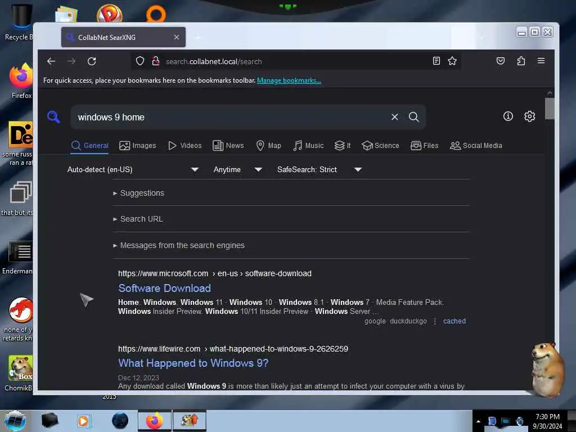This screenshot has height=432, width=576.
Task: Toggle reader view icon in address bar
Action: coord(436,61)
